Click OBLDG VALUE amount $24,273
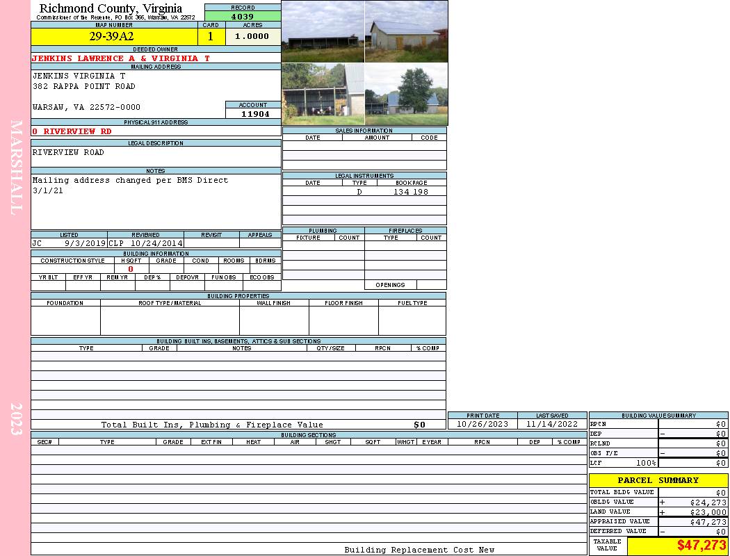Viewport: 730px width, 556px height. (708, 502)
